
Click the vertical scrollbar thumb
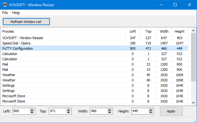click(x=194, y=57)
